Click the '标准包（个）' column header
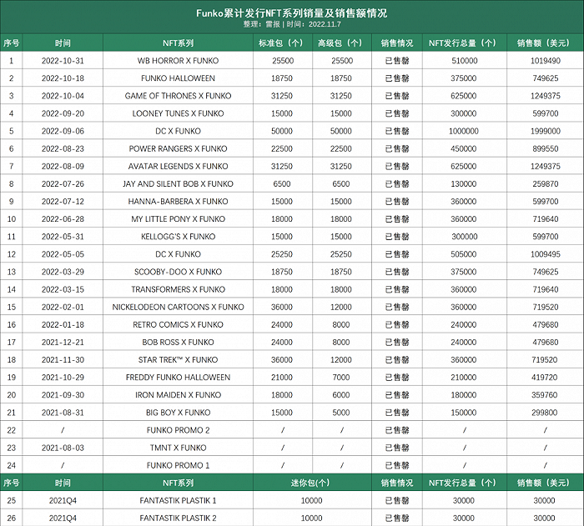Viewport: 584px width, 526px height. coord(282,43)
